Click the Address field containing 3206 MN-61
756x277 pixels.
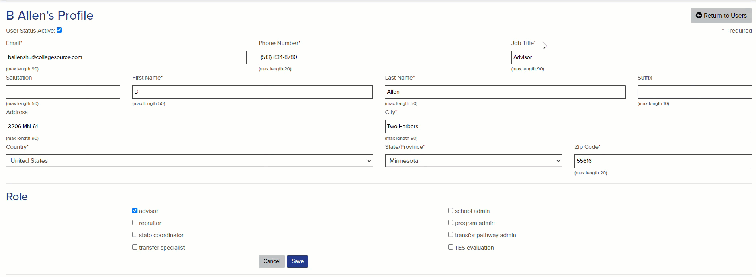[x=190, y=127]
